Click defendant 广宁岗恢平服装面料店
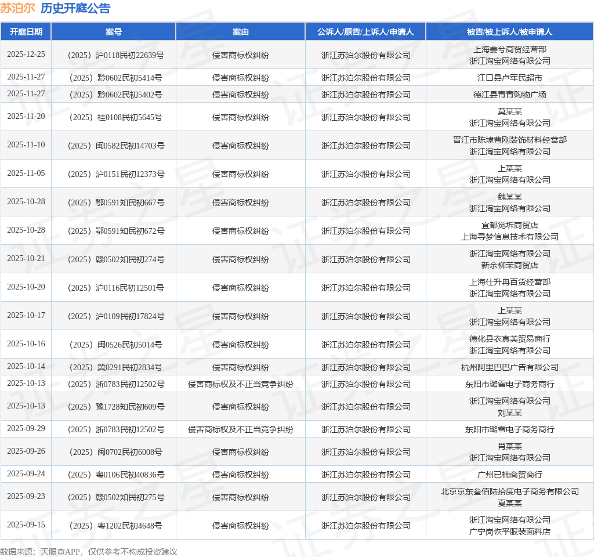Screen dimensions: 594x557 [x=510, y=531]
